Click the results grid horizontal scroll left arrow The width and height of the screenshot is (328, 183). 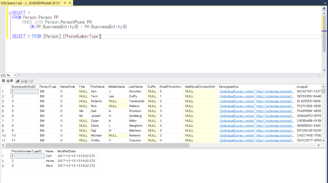coord(3,145)
